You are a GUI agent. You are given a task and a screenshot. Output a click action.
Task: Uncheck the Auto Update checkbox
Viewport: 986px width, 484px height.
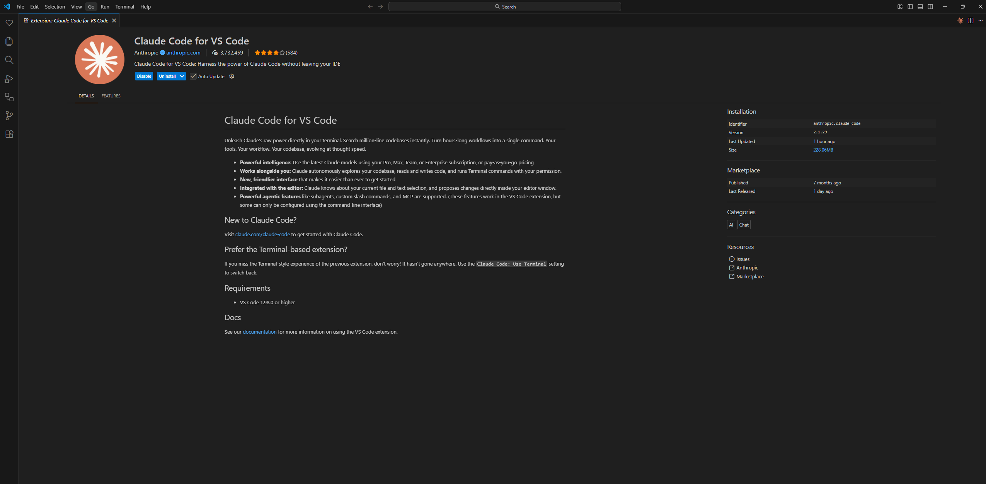click(x=193, y=76)
